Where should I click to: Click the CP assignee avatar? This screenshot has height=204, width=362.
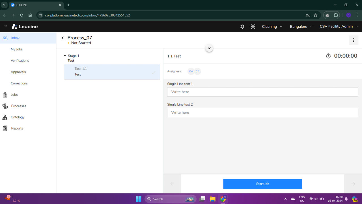point(198,71)
